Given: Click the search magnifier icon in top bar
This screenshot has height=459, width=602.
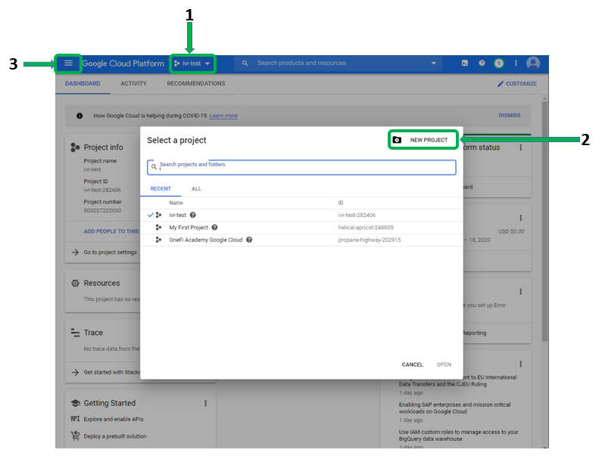Looking at the screenshot, I should [245, 63].
